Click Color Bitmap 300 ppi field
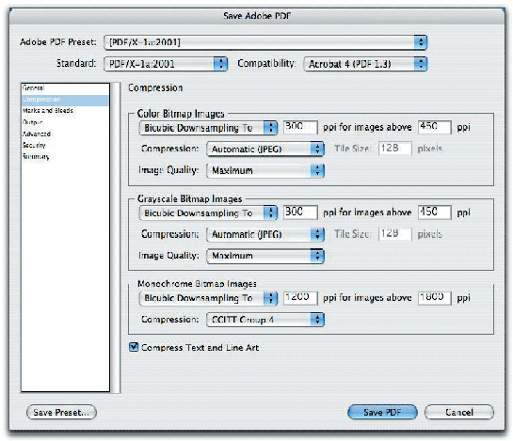This screenshot has width=513, height=441. tap(300, 127)
